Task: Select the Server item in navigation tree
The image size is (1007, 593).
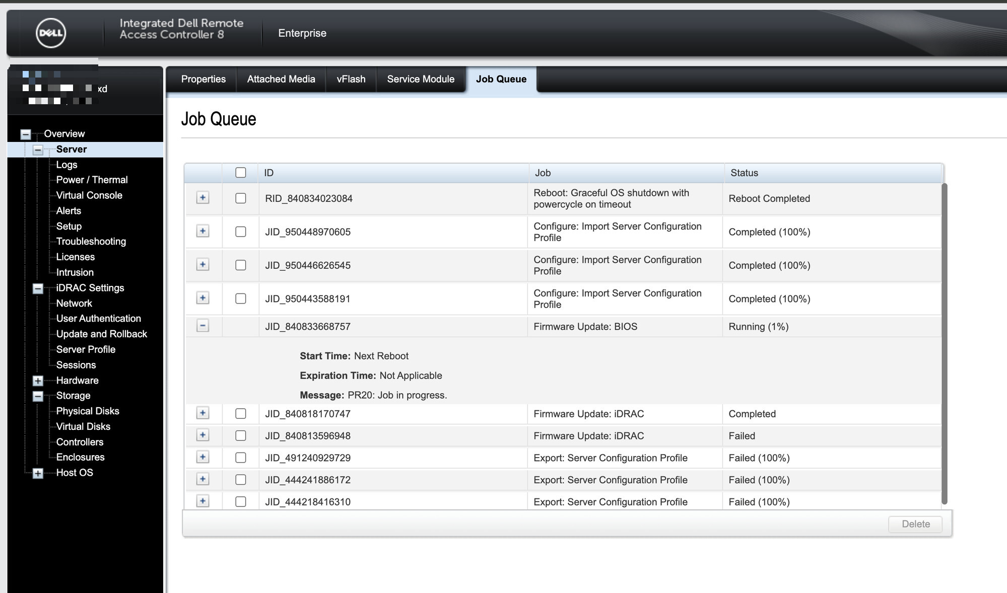Action: pyautogui.click(x=72, y=149)
